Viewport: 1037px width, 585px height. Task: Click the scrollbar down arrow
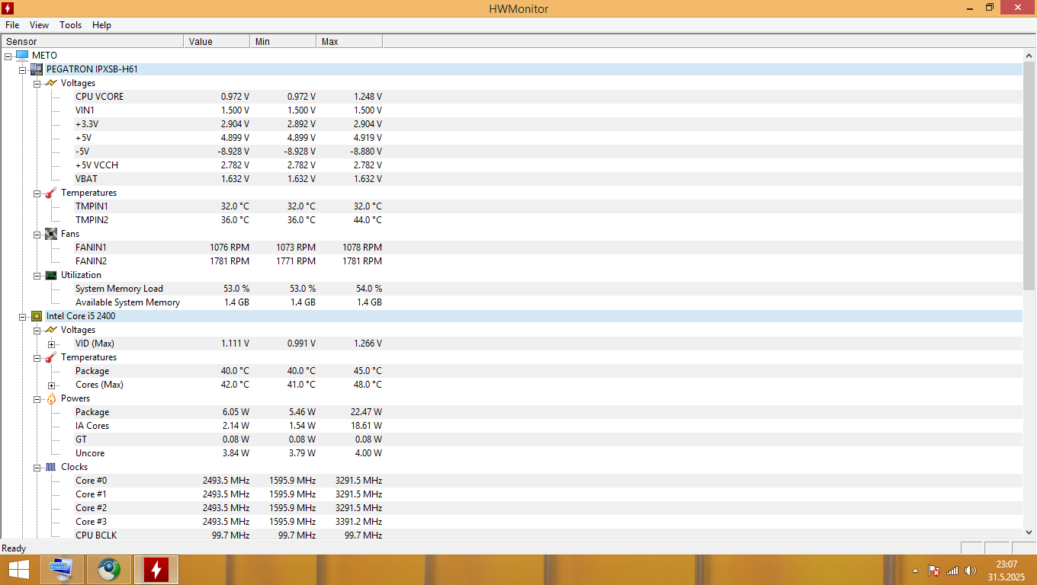1029,532
